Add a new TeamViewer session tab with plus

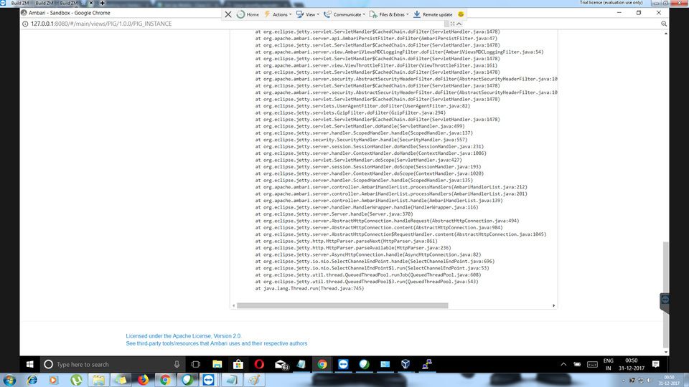click(x=103, y=3)
